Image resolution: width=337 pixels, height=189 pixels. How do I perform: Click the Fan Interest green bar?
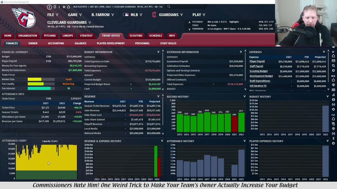coord(39,88)
